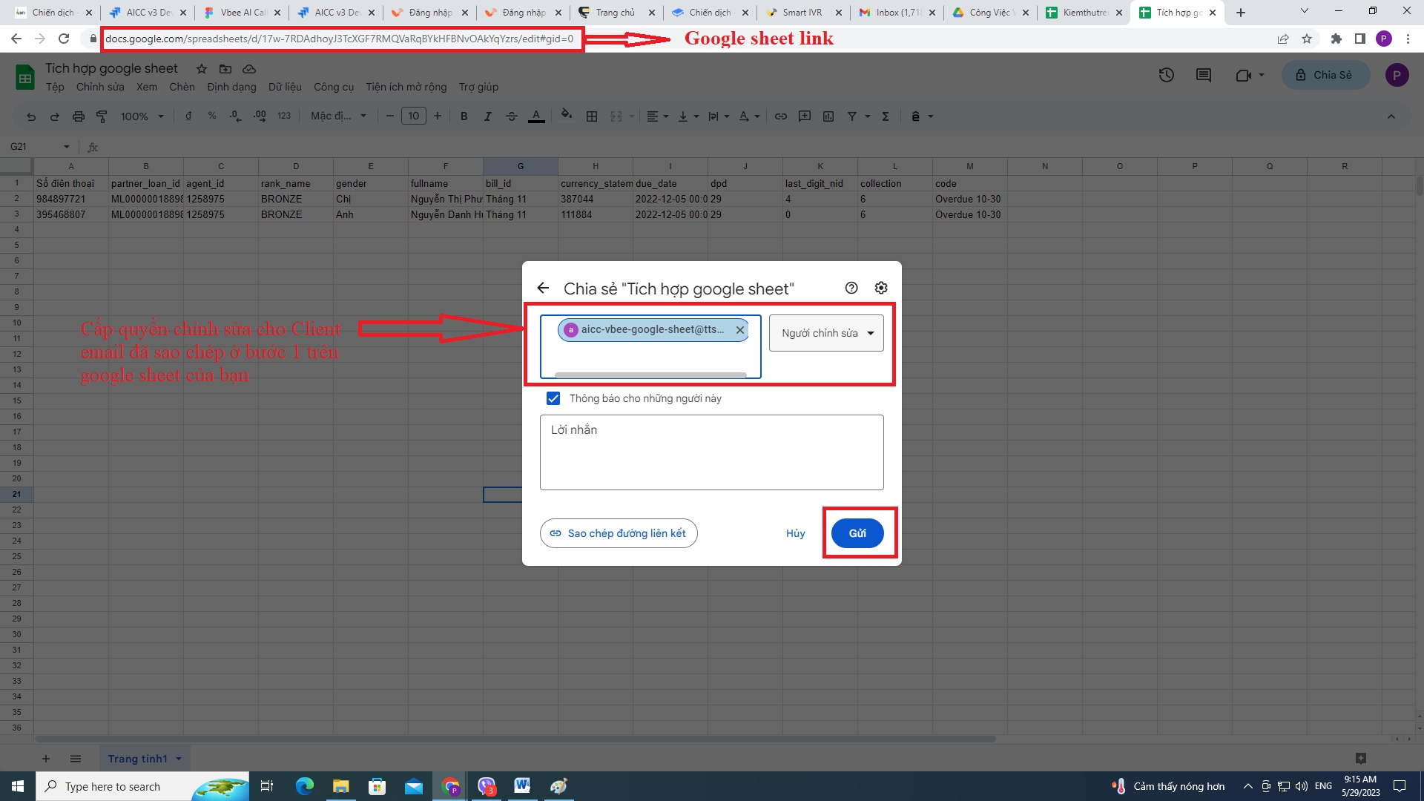Select the Trang tính1 sheet tab
The height and width of the screenshot is (801, 1424).
pos(137,758)
